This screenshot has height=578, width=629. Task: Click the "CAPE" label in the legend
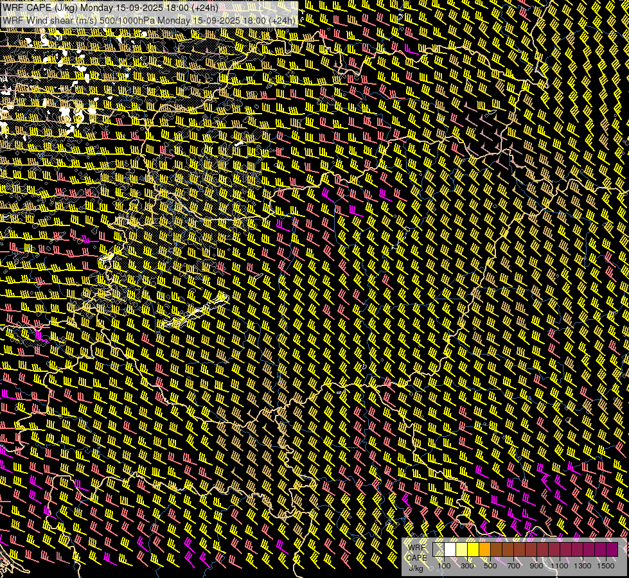tap(417, 557)
